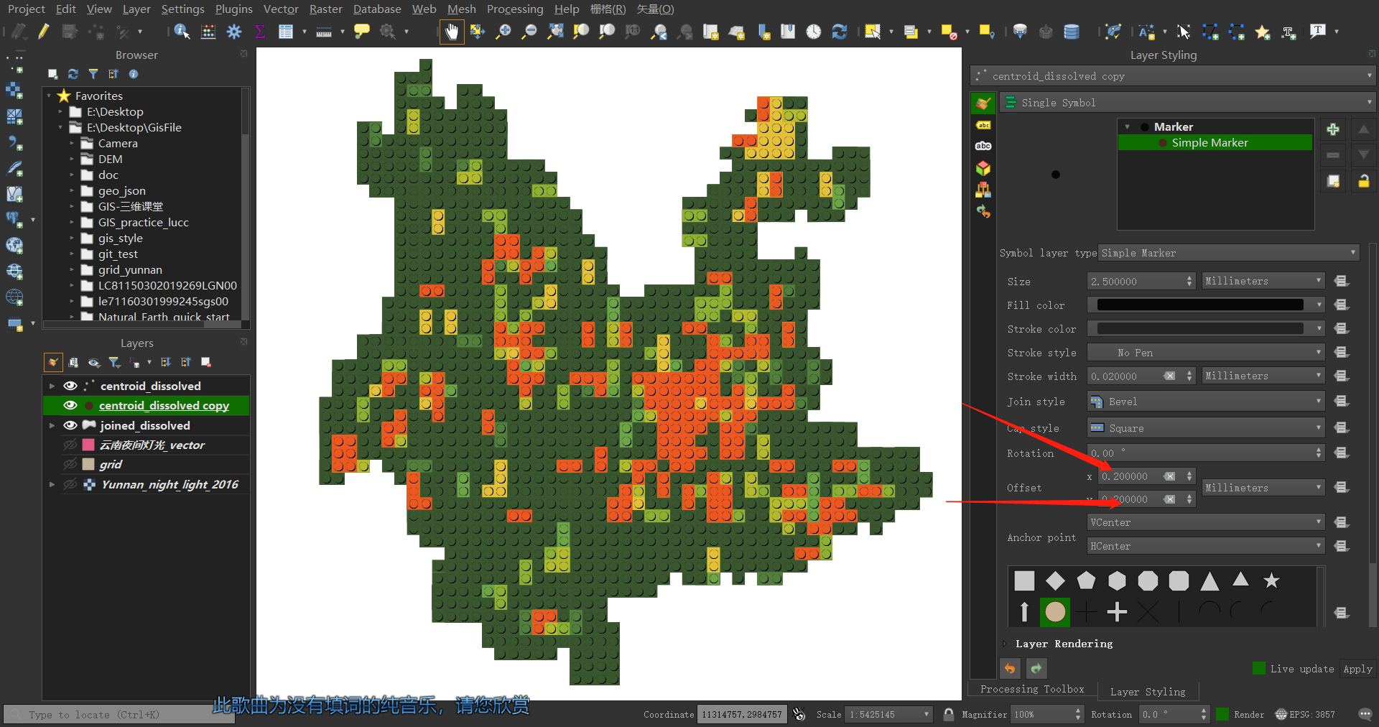Redo styling change green arrow

[x=1036, y=669]
